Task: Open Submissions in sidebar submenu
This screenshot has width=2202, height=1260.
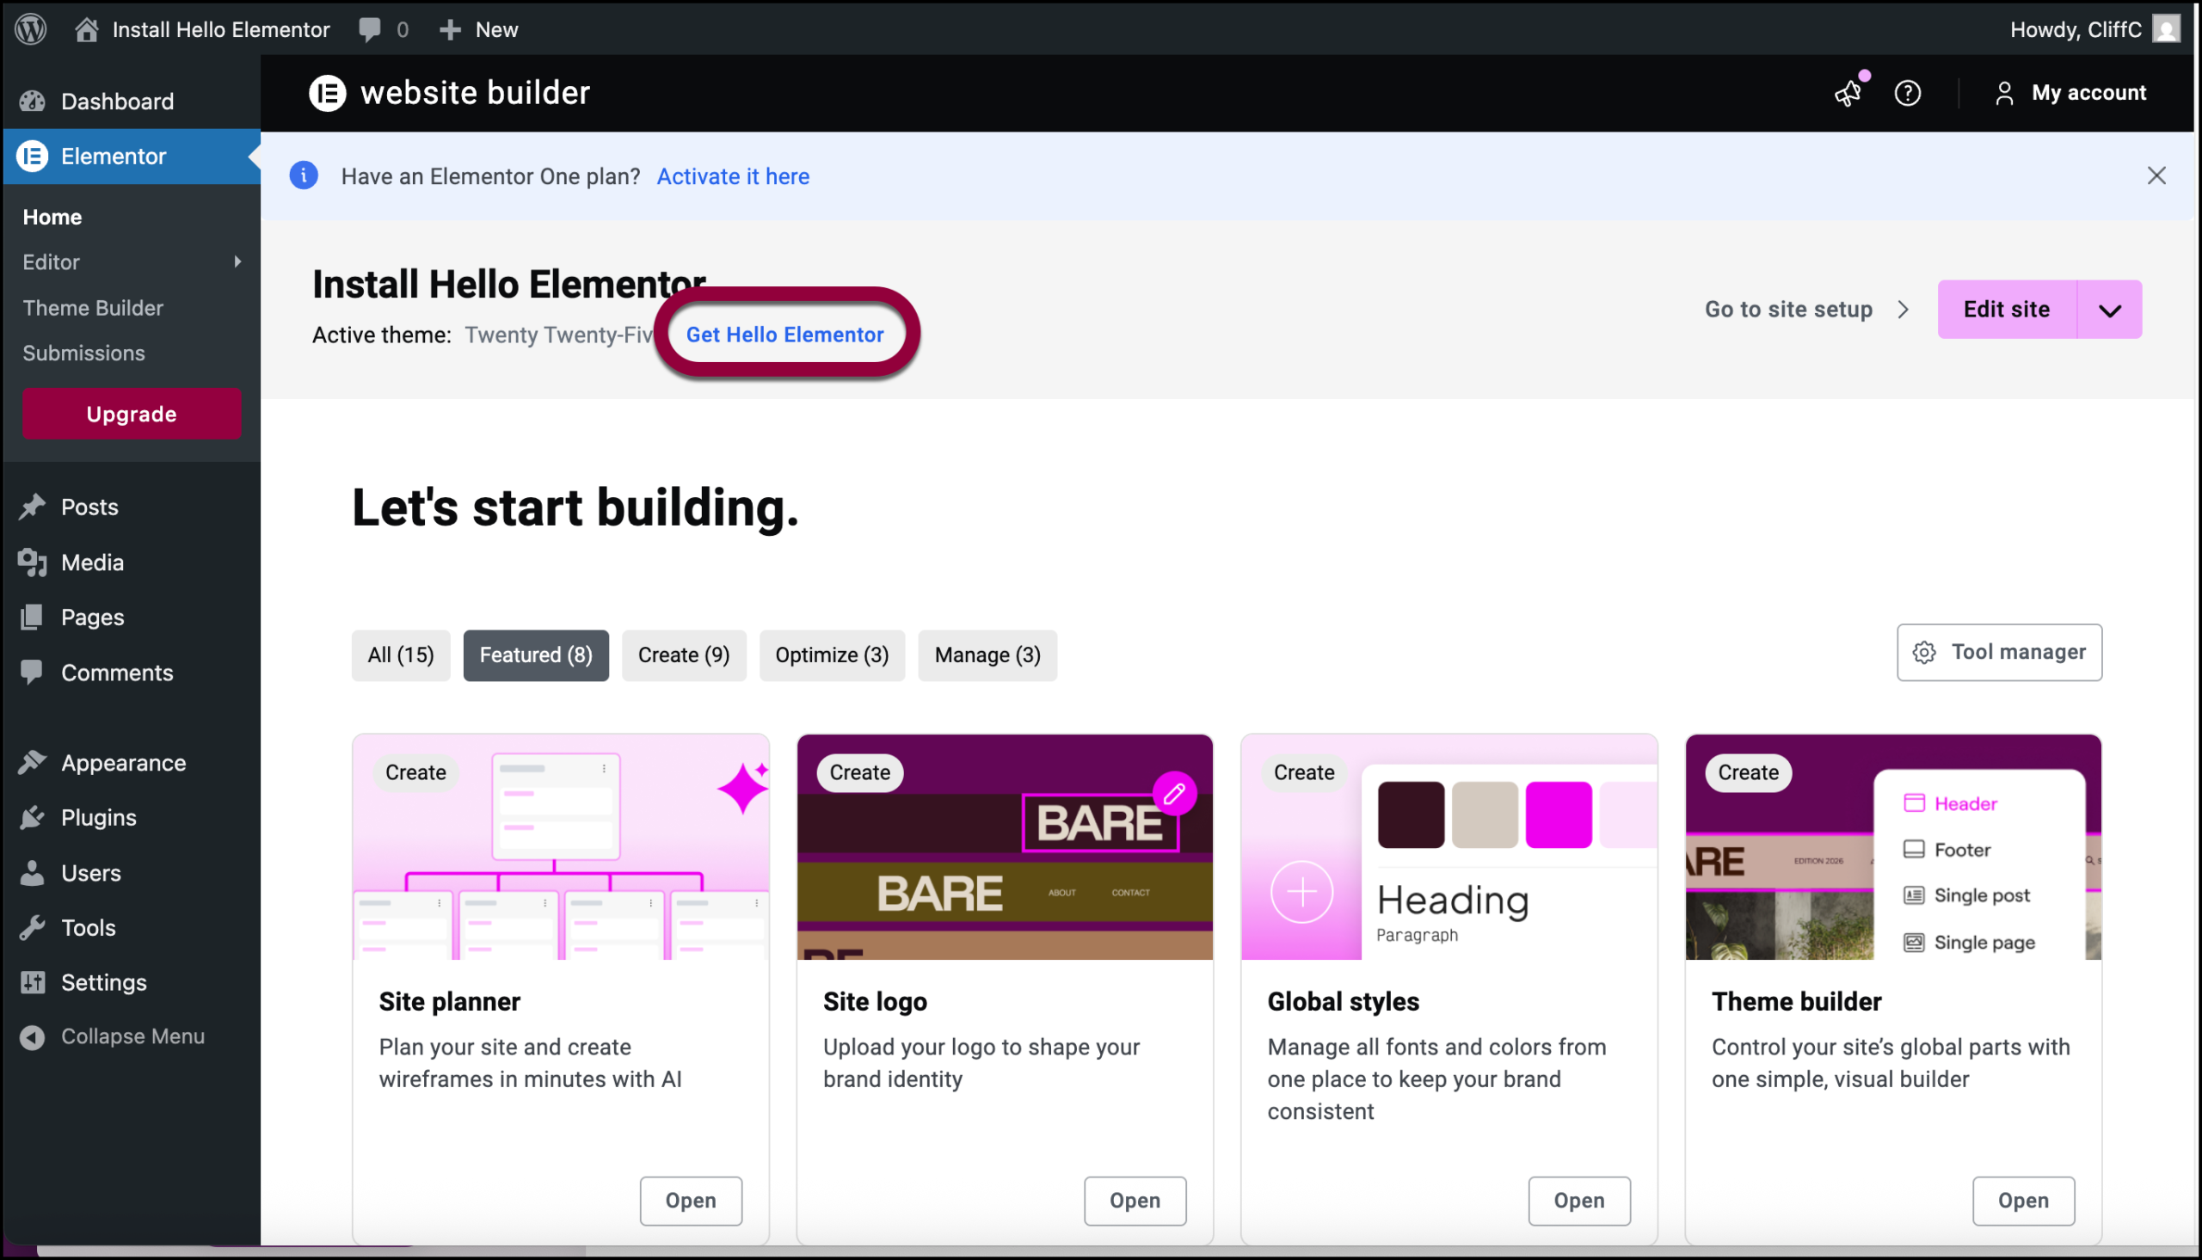Action: pyautogui.click(x=83, y=353)
